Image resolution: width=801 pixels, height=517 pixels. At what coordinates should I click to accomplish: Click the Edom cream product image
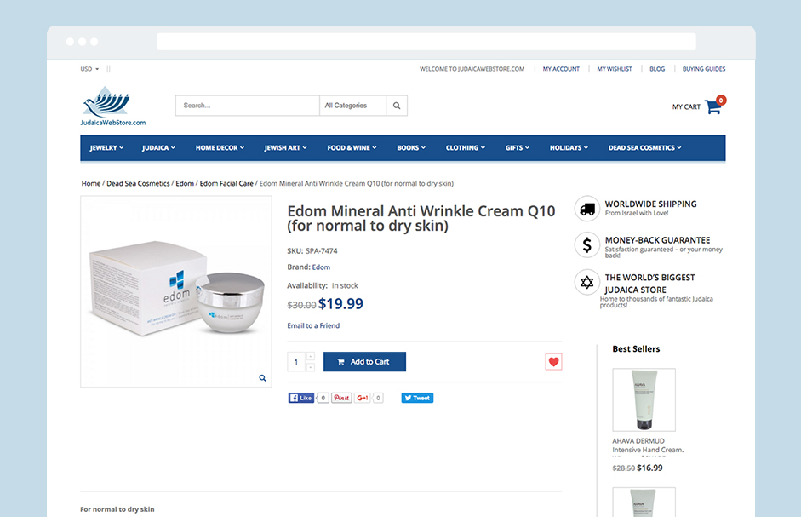176,291
